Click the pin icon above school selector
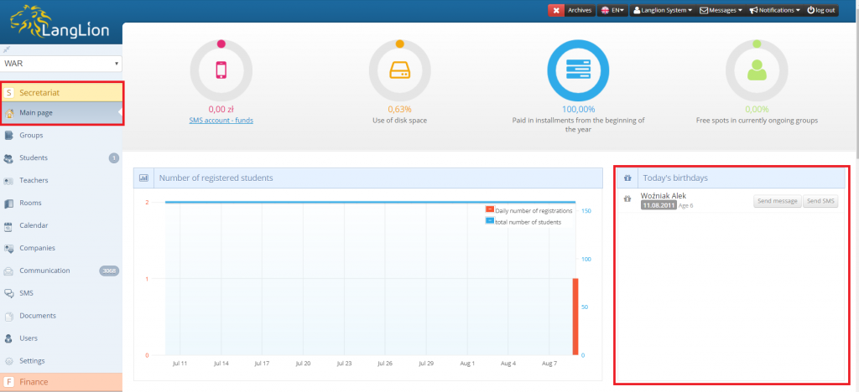The width and height of the screenshot is (859, 392). point(8,49)
